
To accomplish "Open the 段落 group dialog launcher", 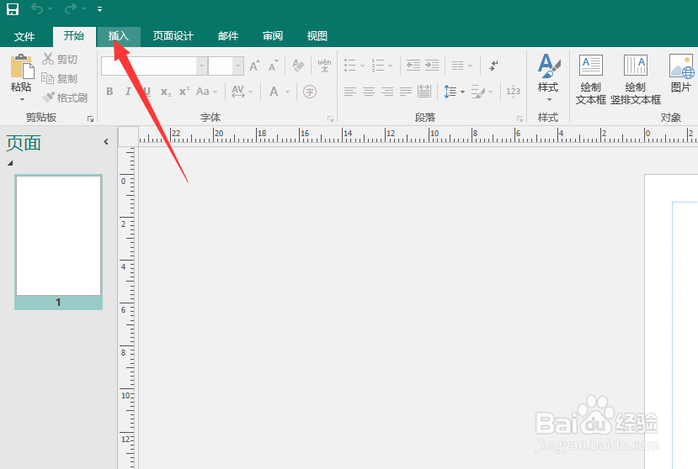I will tap(520, 119).
